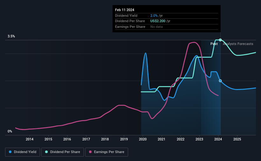Click the blue Dividend Yield legend dot

[10, 152]
